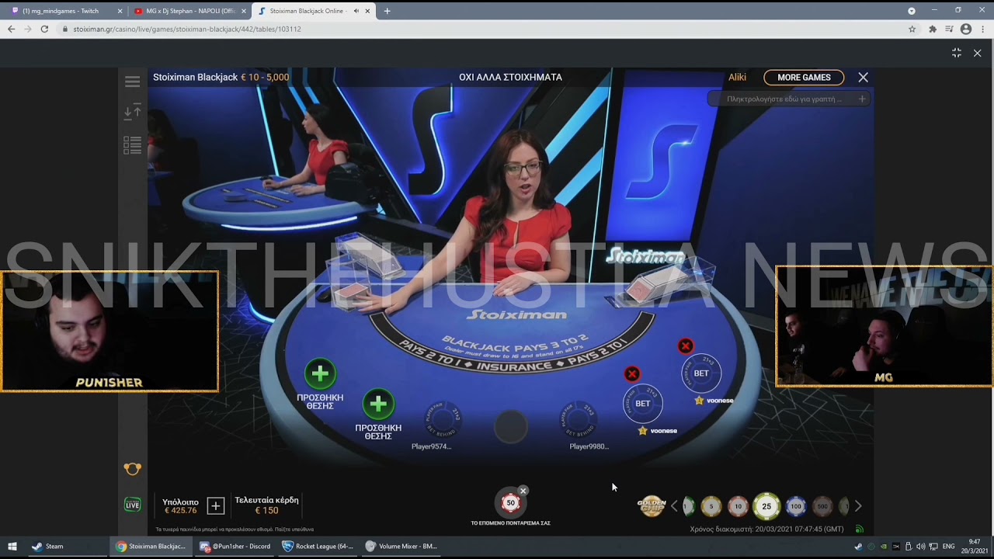Place bet on voonese's upper BET circle
Image resolution: width=994 pixels, height=559 pixels.
(x=701, y=373)
